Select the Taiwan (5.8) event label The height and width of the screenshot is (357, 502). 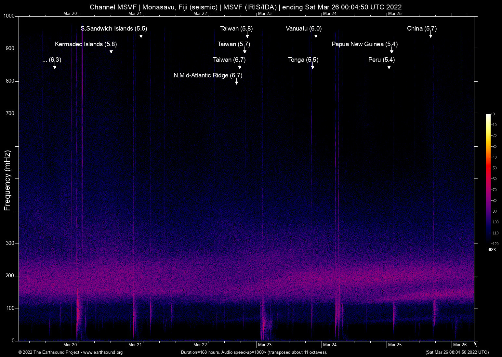pyautogui.click(x=236, y=29)
